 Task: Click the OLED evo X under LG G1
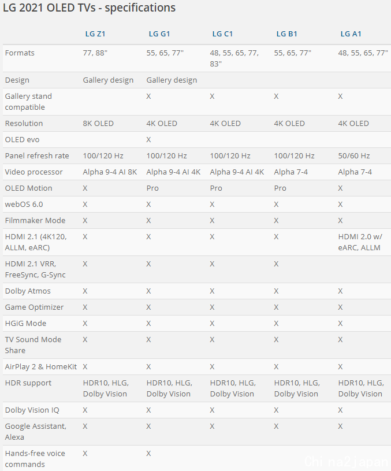[149, 140]
